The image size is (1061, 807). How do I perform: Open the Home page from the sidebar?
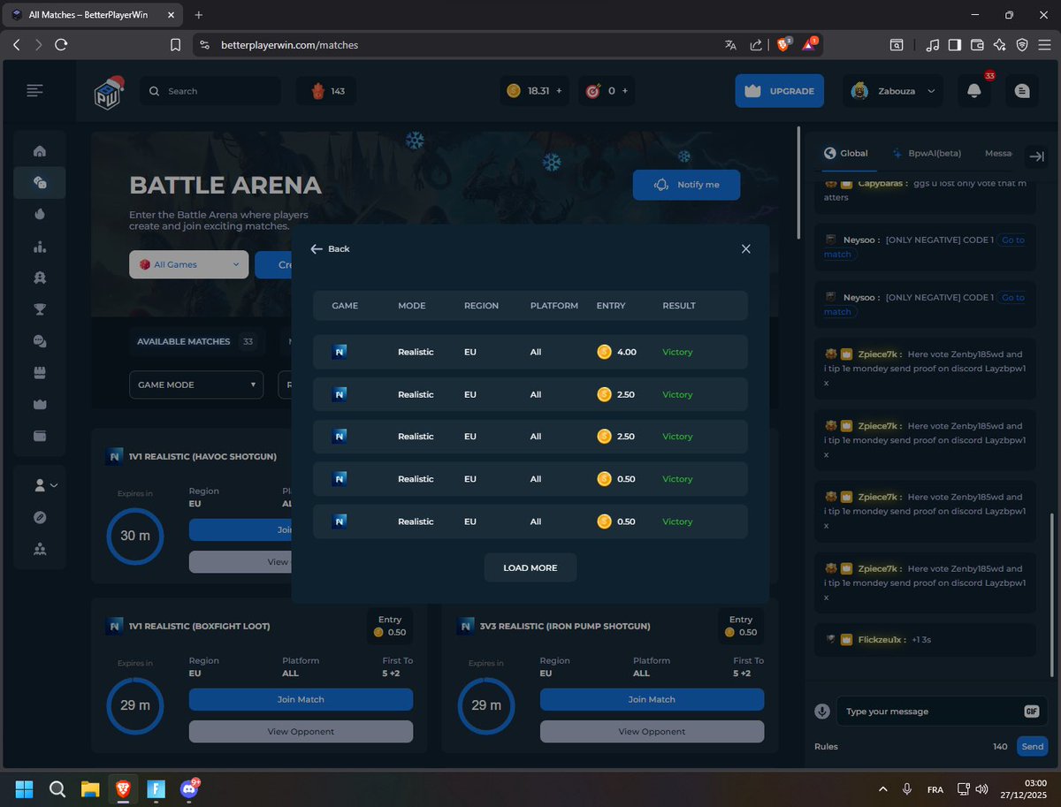pyautogui.click(x=39, y=150)
